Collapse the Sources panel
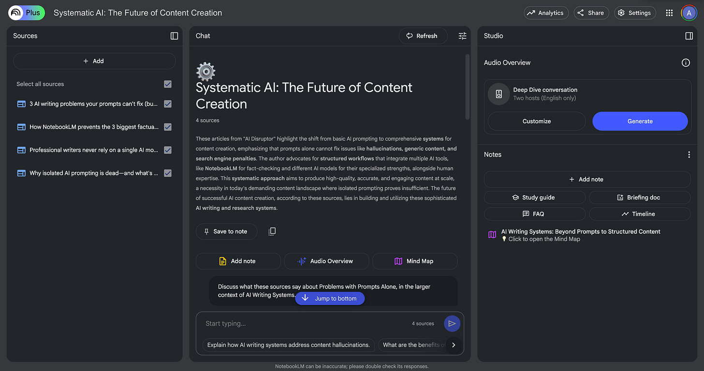Viewport: 704px width, 371px height. [175, 36]
